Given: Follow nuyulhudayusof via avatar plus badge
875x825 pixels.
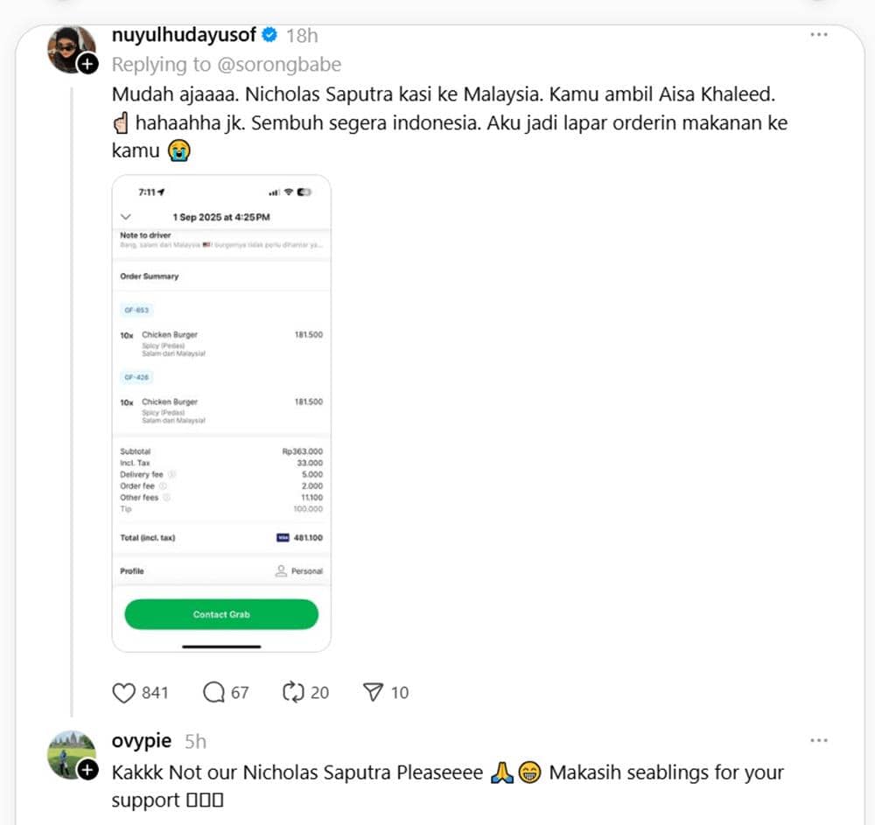Looking at the screenshot, I should pyautogui.click(x=87, y=64).
